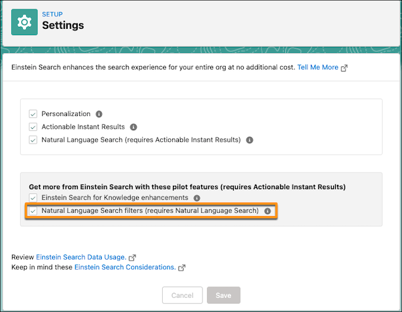Image resolution: width=402 pixels, height=312 pixels.
Task: Uncheck the Personalization checkbox
Action: [33, 114]
